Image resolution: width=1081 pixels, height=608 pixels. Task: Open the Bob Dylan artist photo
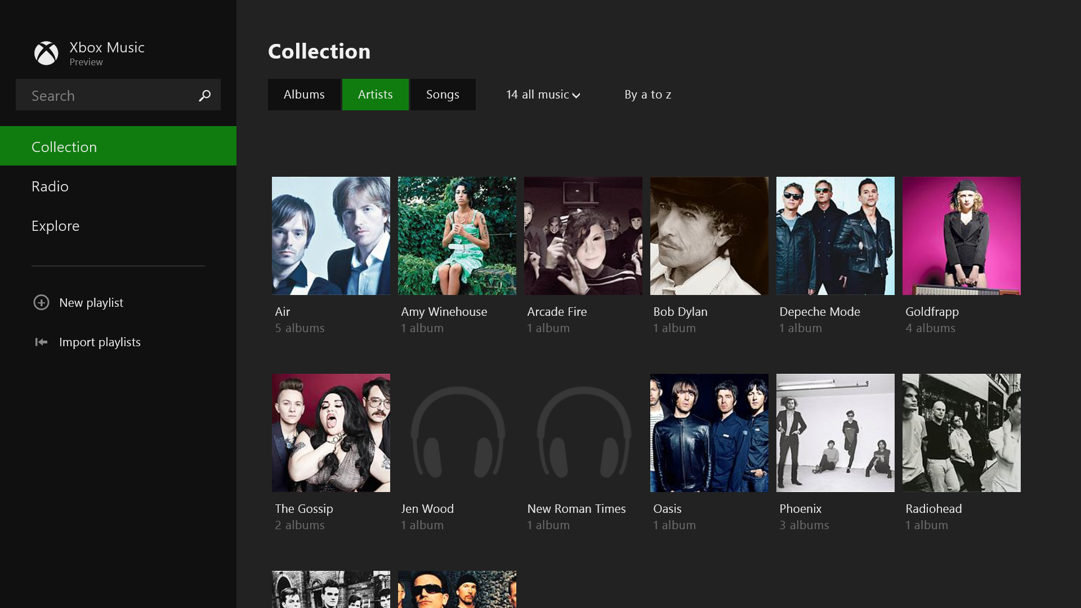click(709, 236)
